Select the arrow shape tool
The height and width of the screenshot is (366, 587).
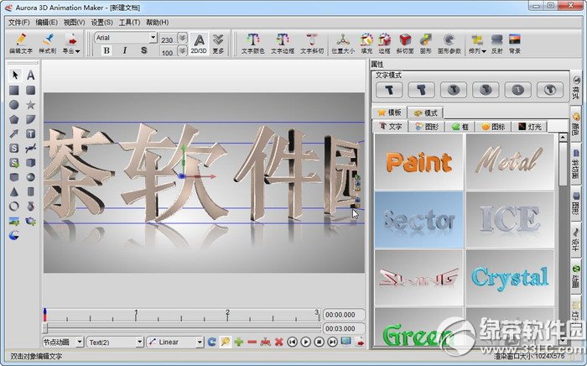click(14, 133)
